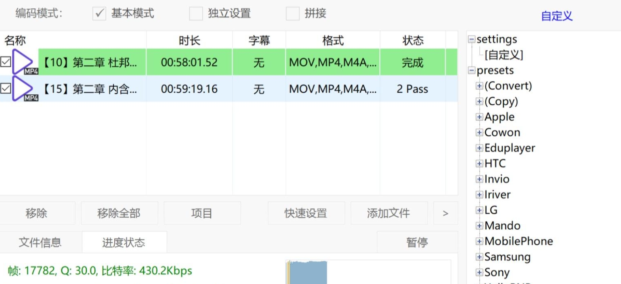Click the 自定义 link
Viewport: 621px width, 284px height.
click(x=557, y=16)
